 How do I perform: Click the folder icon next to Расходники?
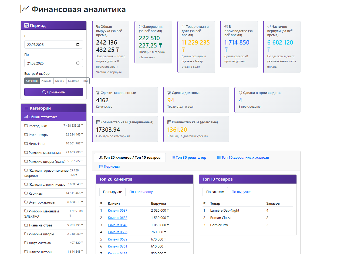tap(26, 126)
